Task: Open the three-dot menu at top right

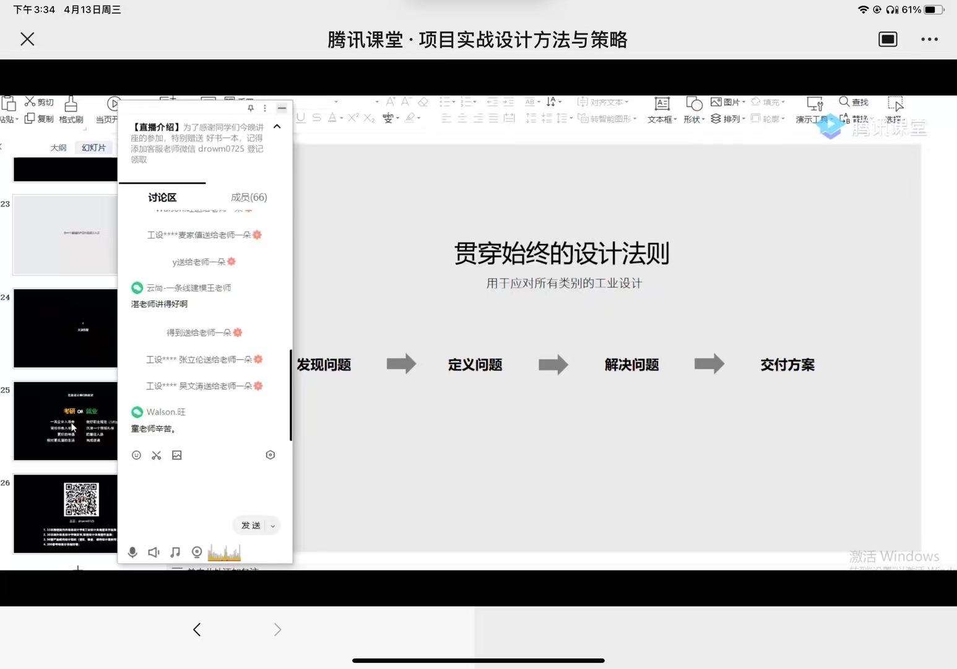Action: point(929,40)
